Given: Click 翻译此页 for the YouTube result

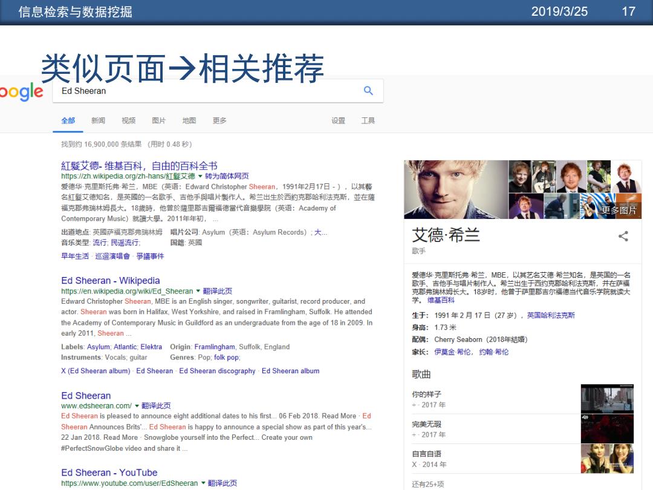Looking at the screenshot, I should coord(223,483).
